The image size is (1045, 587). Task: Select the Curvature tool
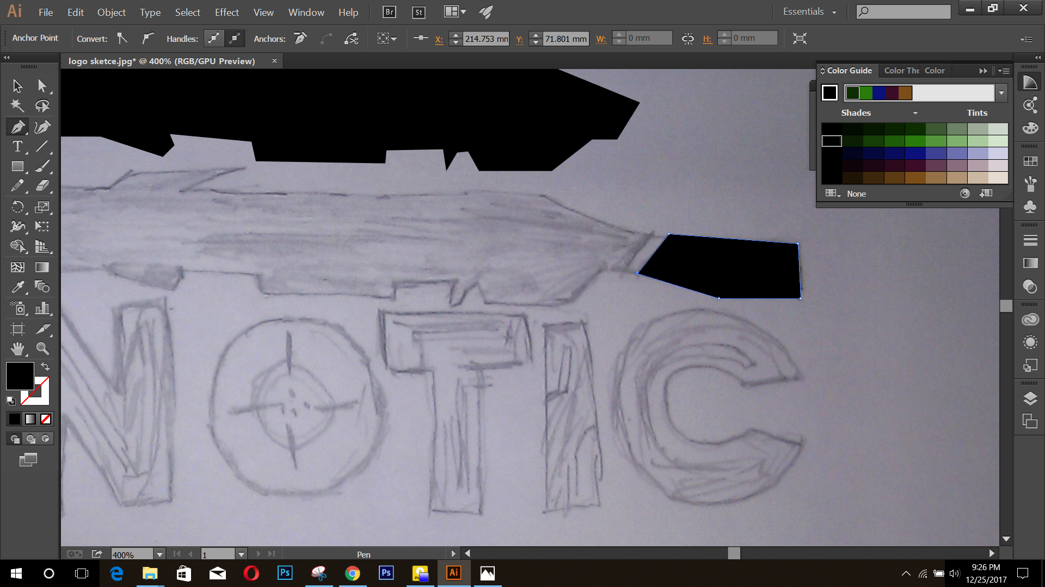(x=42, y=127)
